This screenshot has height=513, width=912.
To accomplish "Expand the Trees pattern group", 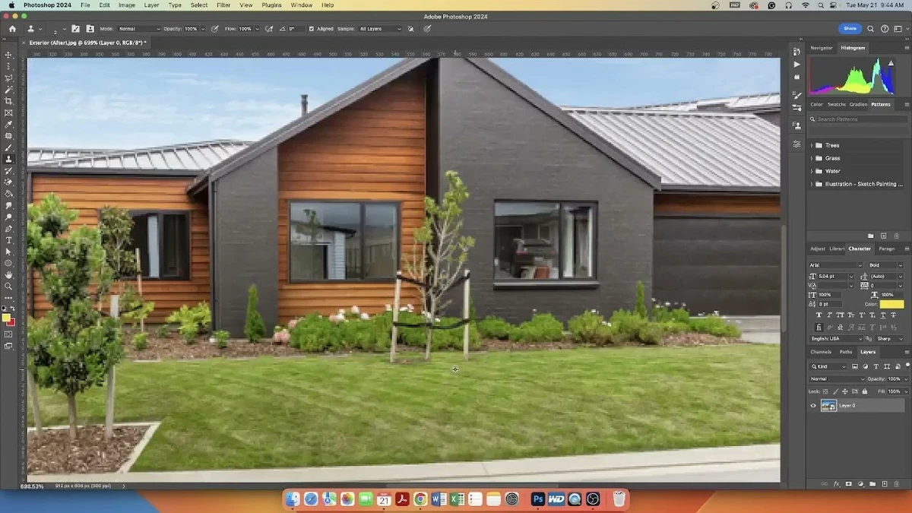I will (811, 144).
